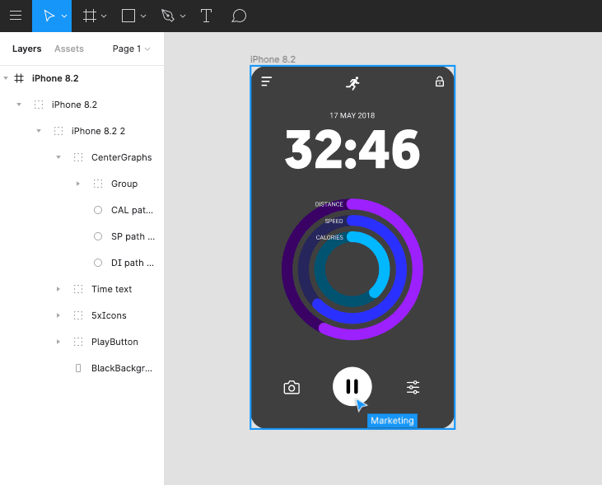Select the Text tool
The height and width of the screenshot is (485, 602).
coord(206,16)
